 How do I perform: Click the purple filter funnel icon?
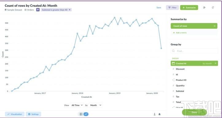coord(38,10)
